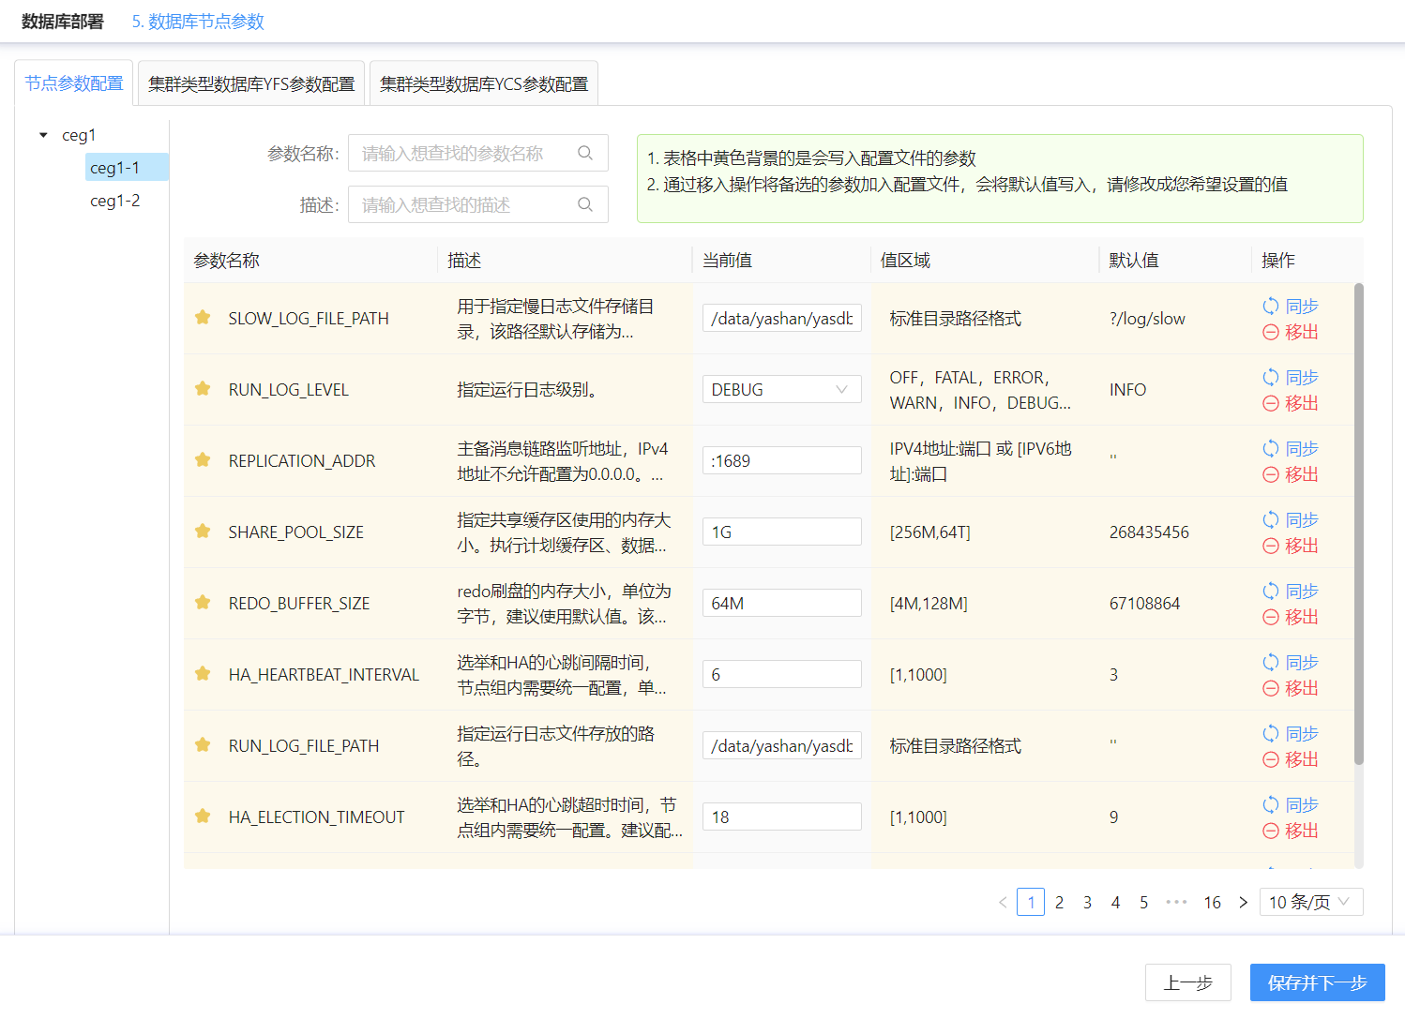Click the search icon in the 描述 field

(x=585, y=204)
